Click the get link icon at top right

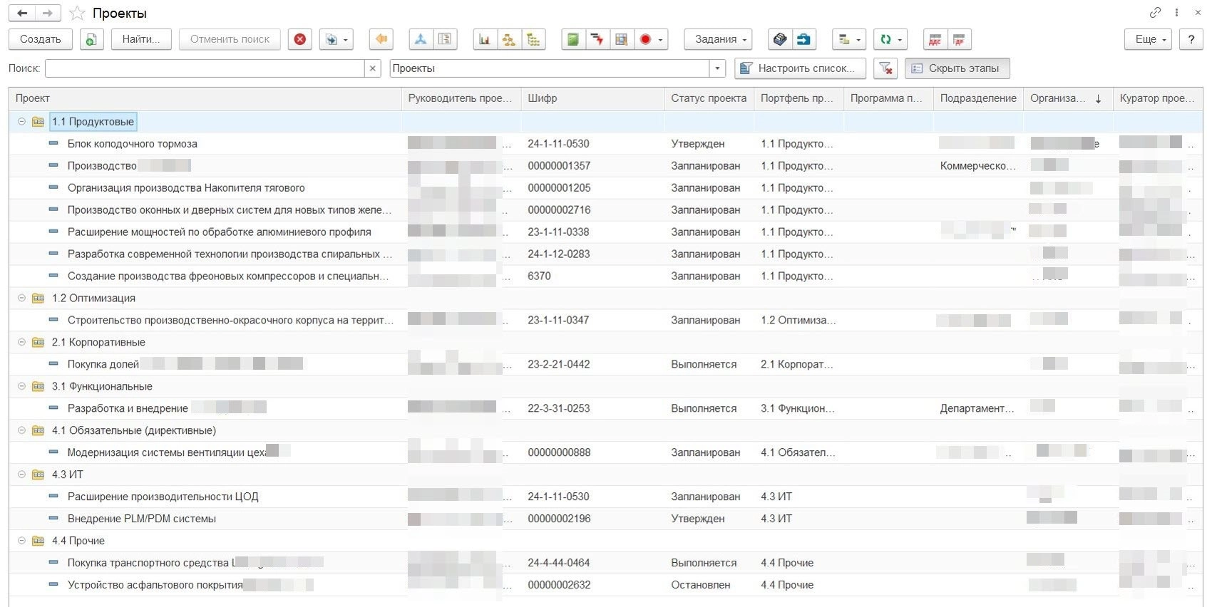(x=1155, y=13)
